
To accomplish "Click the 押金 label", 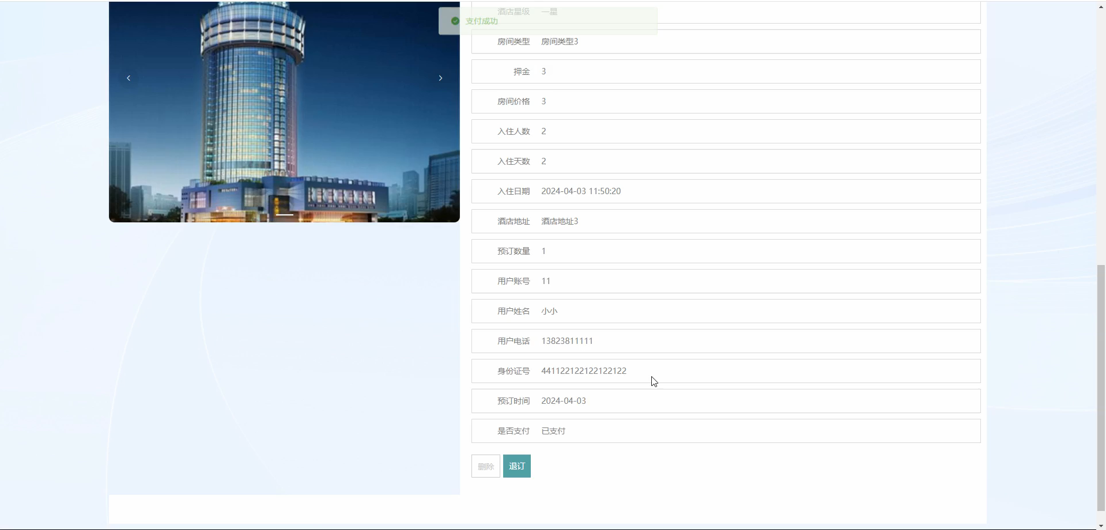I will click(522, 71).
